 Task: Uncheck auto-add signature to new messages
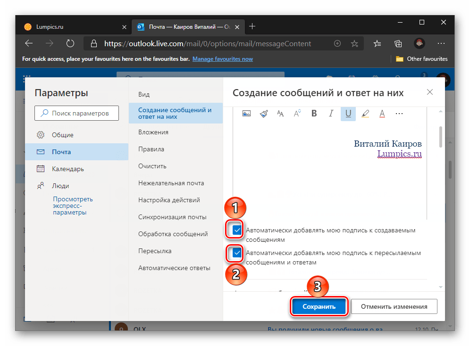[237, 230]
